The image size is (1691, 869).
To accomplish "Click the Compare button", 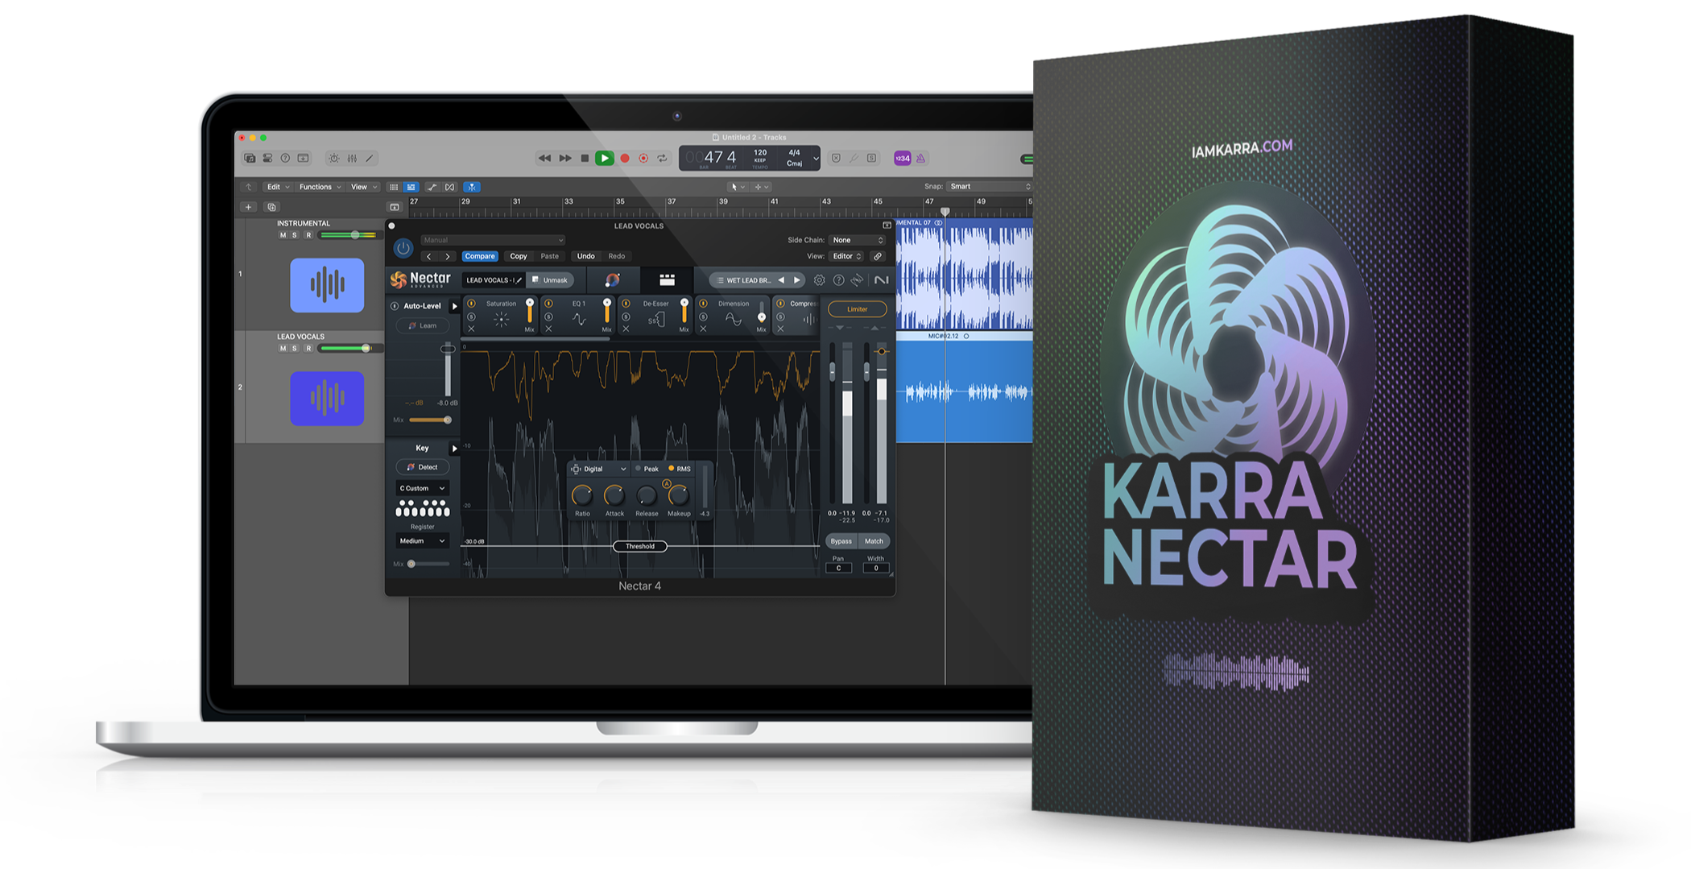I will coord(480,256).
